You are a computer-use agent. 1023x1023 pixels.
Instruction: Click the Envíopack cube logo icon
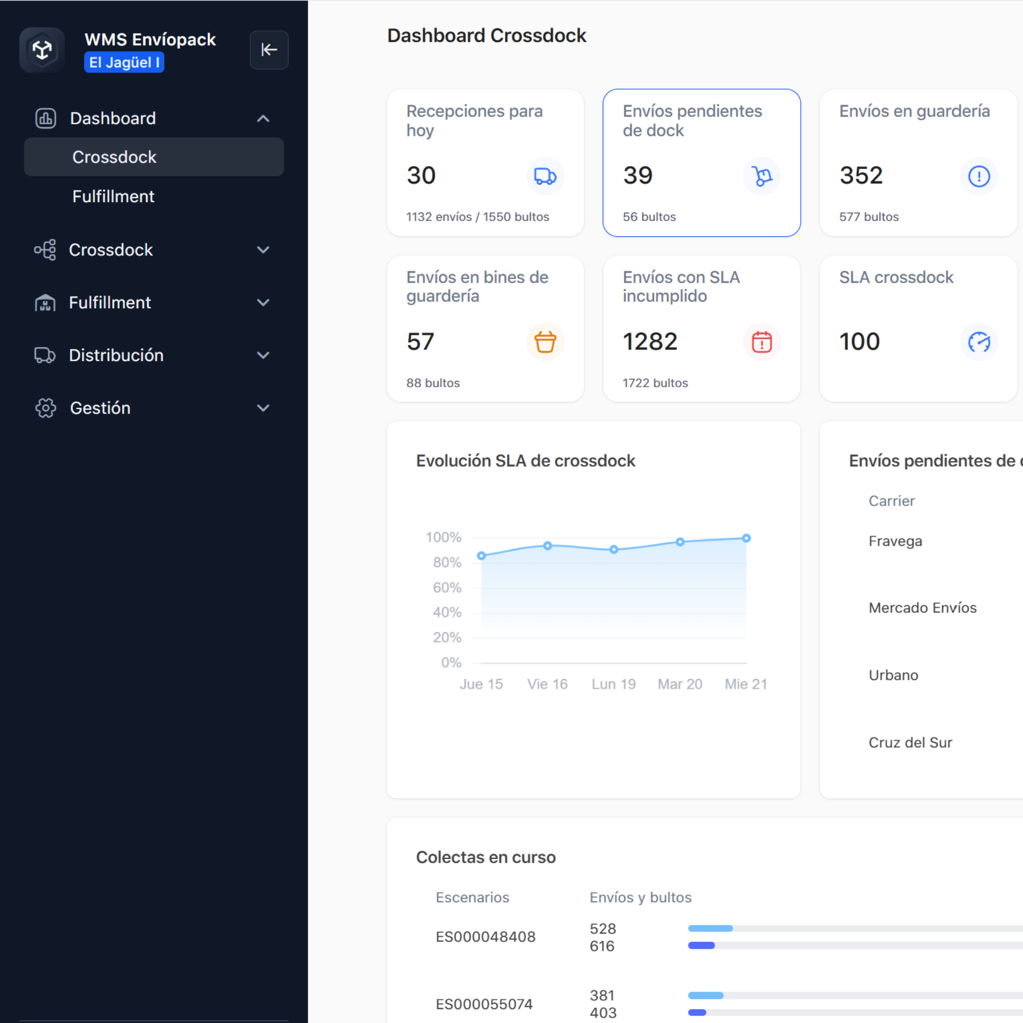tap(42, 50)
